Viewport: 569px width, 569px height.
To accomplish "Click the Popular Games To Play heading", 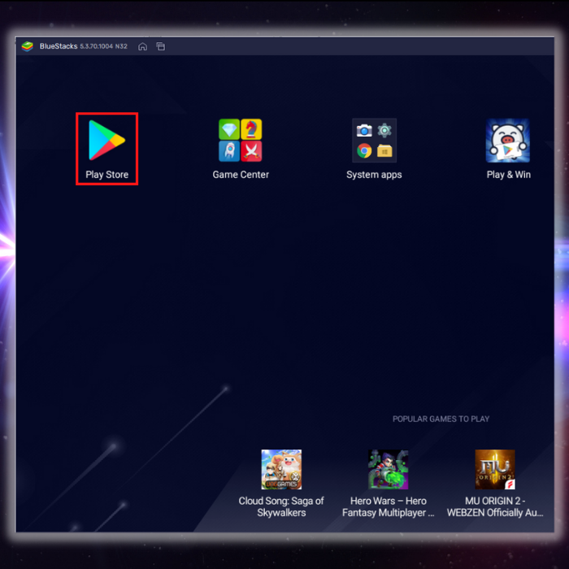I will [x=441, y=419].
